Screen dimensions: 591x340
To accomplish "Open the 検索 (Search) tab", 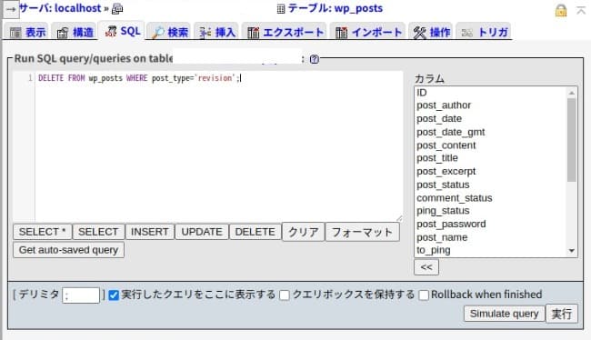I will click(169, 33).
